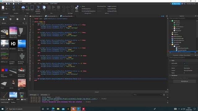Image resolution: width=198 pixels, height=111 pixels.
Task: Open the Toolbox marketplace tab icon
Action: [x=3, y=19]
